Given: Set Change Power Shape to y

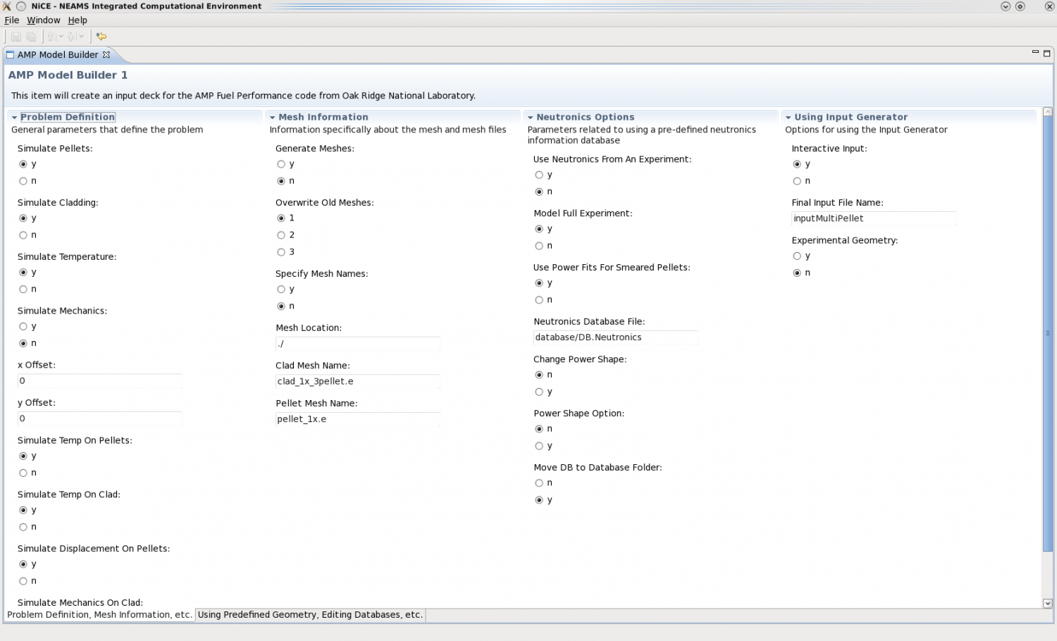Looking at the screenshot, I should [x=539, y=392].
